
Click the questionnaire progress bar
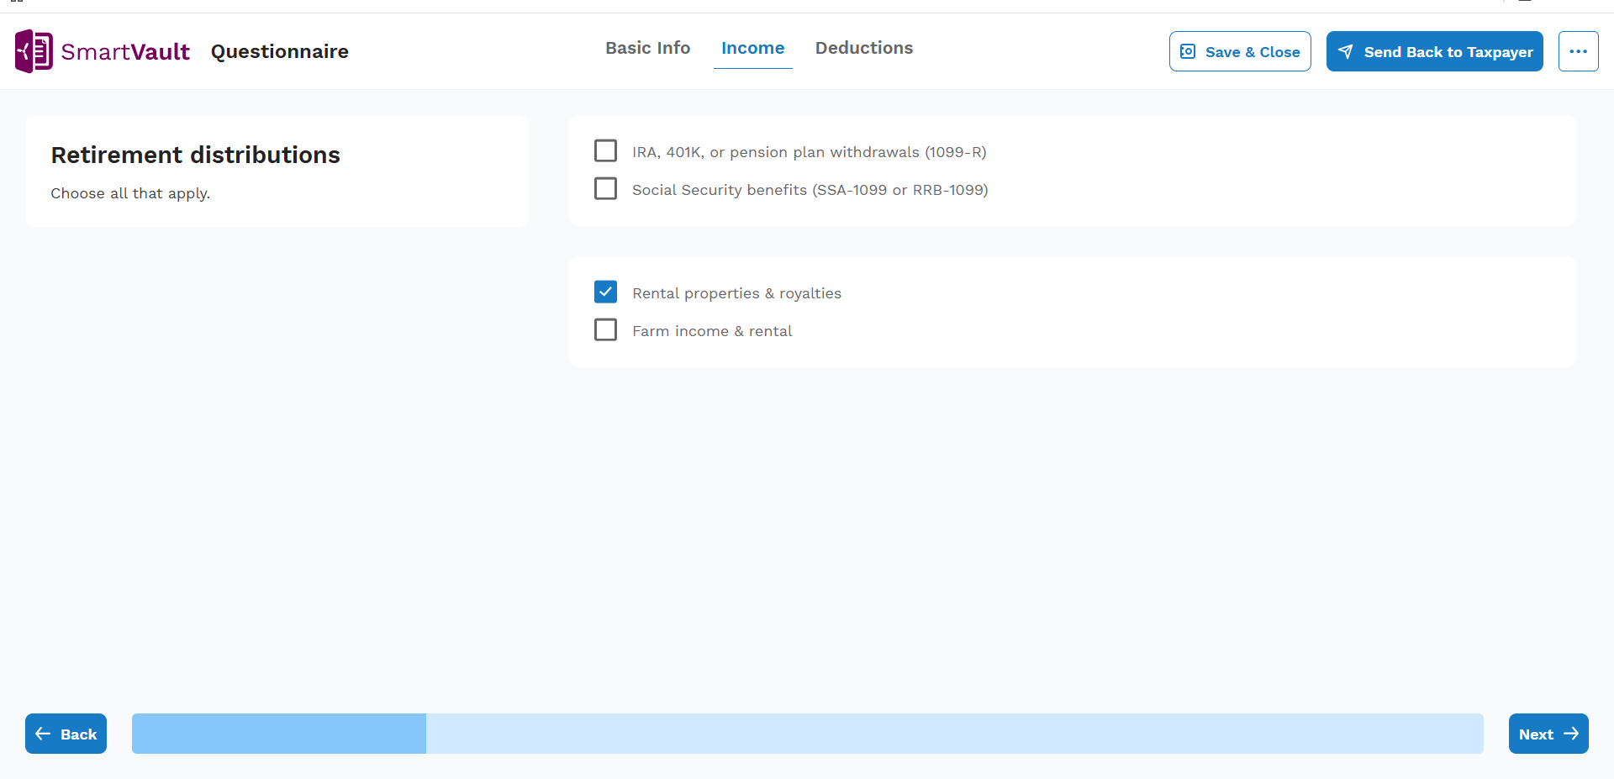(807, 734)
